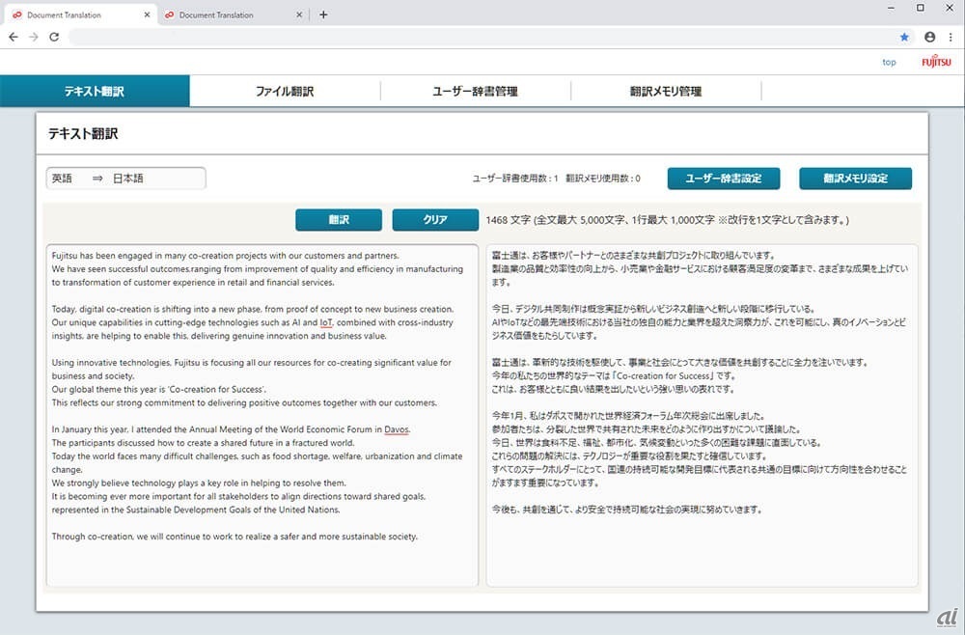Image resolution: width=965 pixels, height=635 pixels.
Task: Switch to the ファイル翻訳 tab
Action: [285, 92]
